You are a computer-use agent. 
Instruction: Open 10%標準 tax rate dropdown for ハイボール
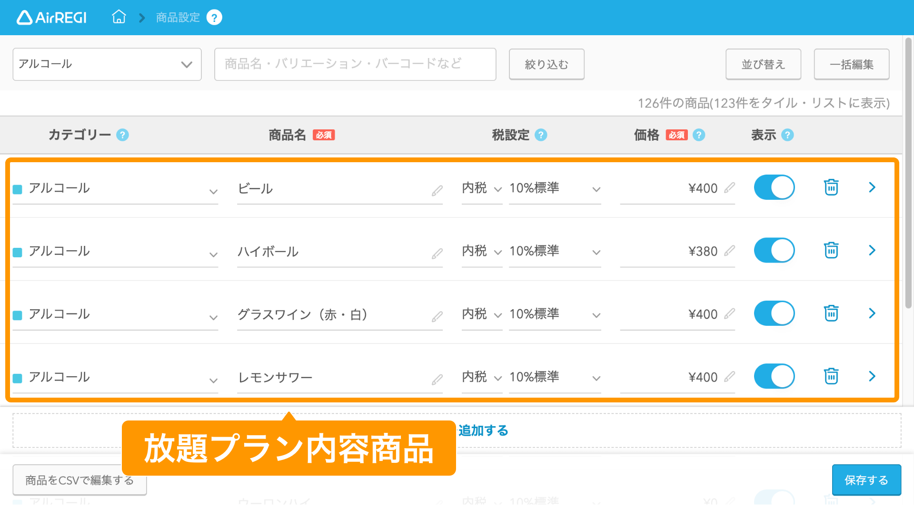pyautogui.click(x=555, y=252)
